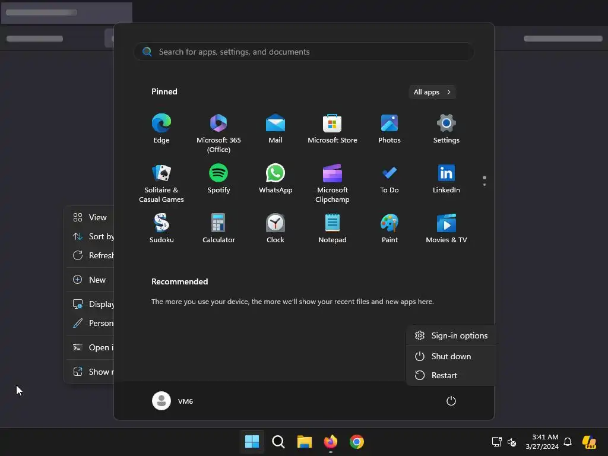Open the notifications bell in system tray

568,442
